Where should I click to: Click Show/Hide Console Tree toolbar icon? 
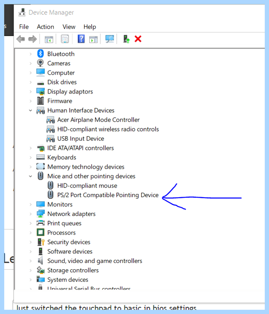click(x=49, y=39)
